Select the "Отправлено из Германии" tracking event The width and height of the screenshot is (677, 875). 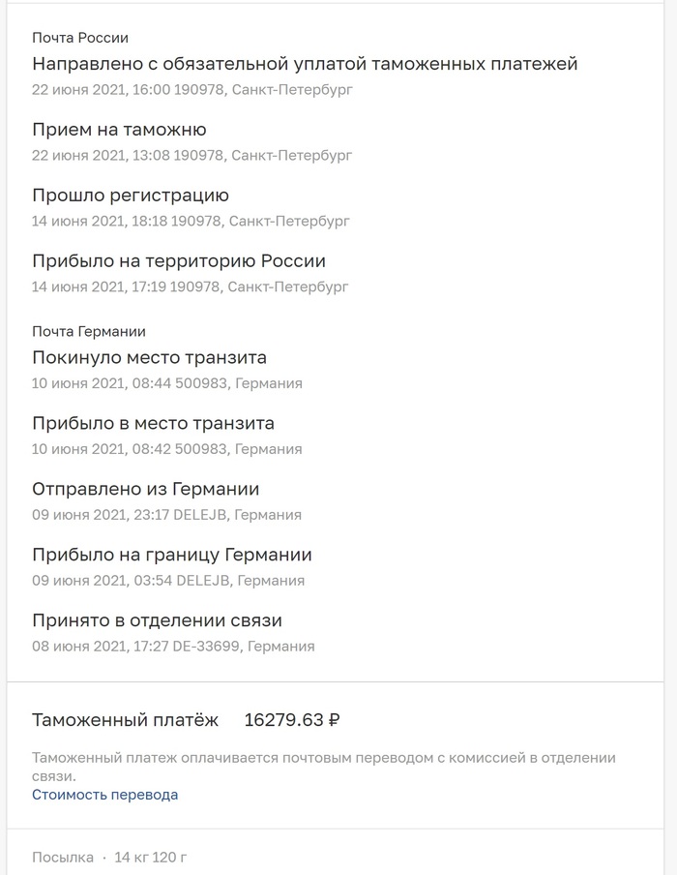click(x=145, y=489)
